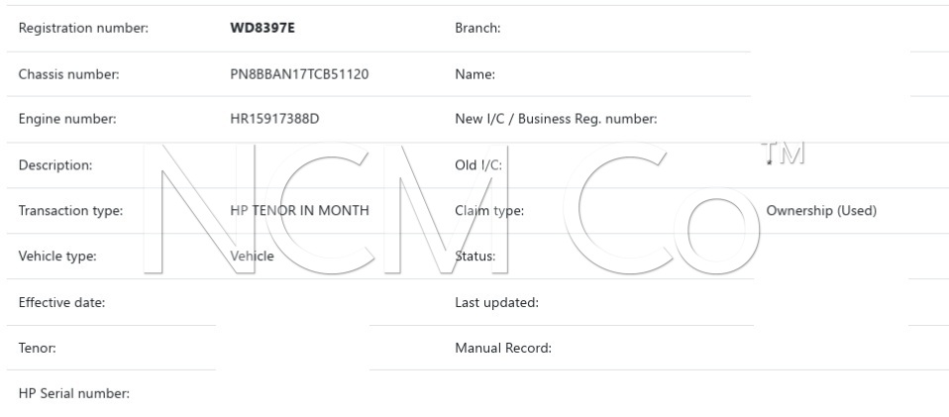
Task: Click the Old I/C label
Action: coord(478,165)
